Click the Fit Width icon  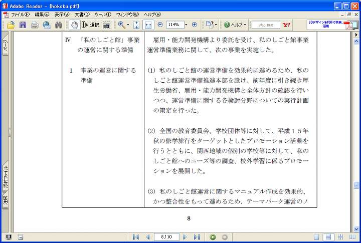click(x=148, y=25)
